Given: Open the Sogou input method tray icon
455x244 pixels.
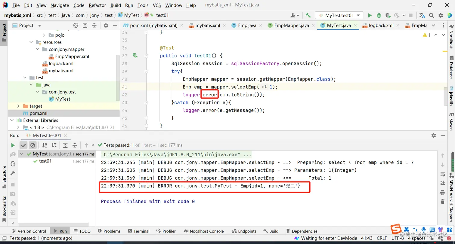Looking at the screenshot, I should coord(396,229).
